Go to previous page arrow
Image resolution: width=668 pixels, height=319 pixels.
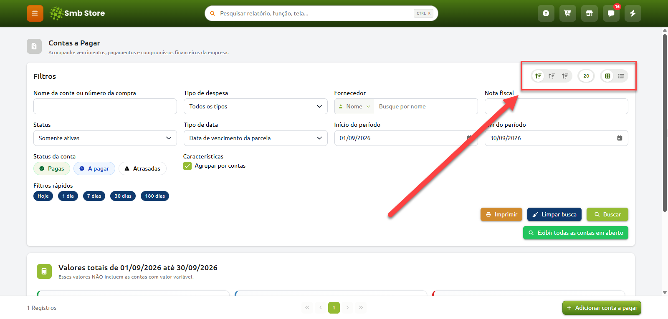[321, 308]
